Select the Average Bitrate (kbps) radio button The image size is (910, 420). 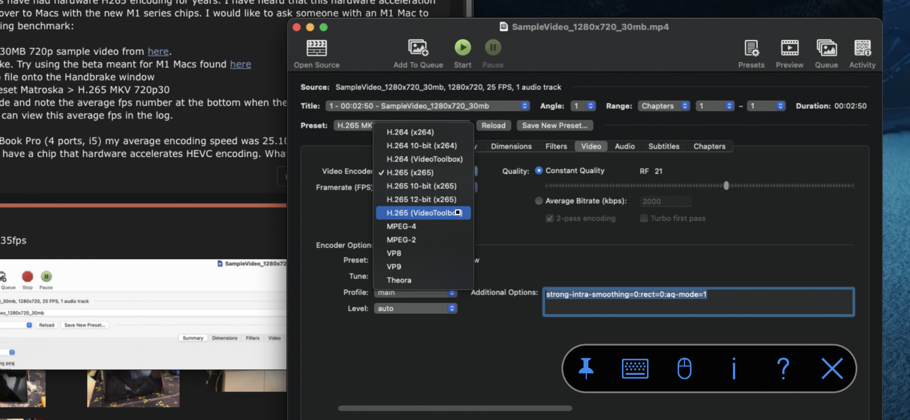pos(539,201)
